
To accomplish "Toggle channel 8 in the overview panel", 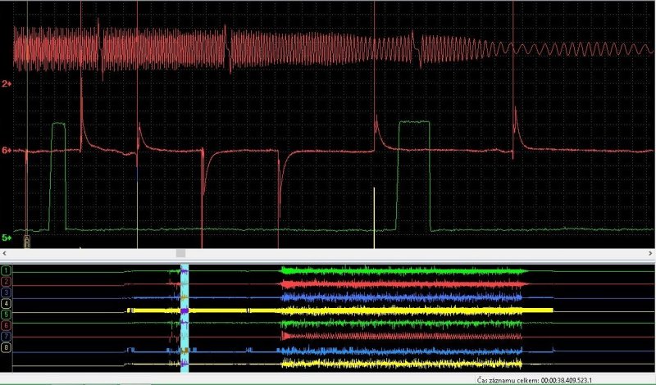I will click(x=6, y=347).
